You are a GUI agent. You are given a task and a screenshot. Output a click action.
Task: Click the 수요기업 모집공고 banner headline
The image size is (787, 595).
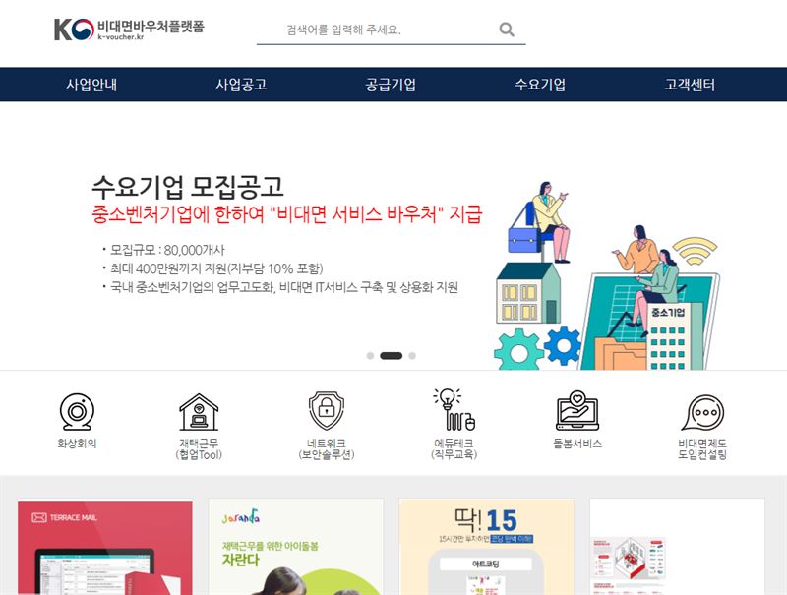click(188, 187)
